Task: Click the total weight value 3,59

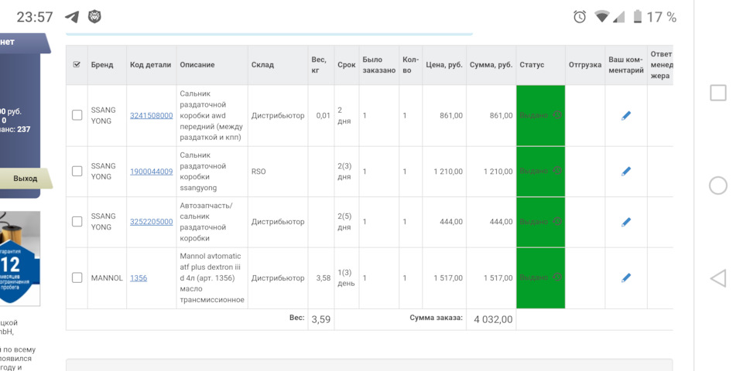Action: click(x=320, y=319)
